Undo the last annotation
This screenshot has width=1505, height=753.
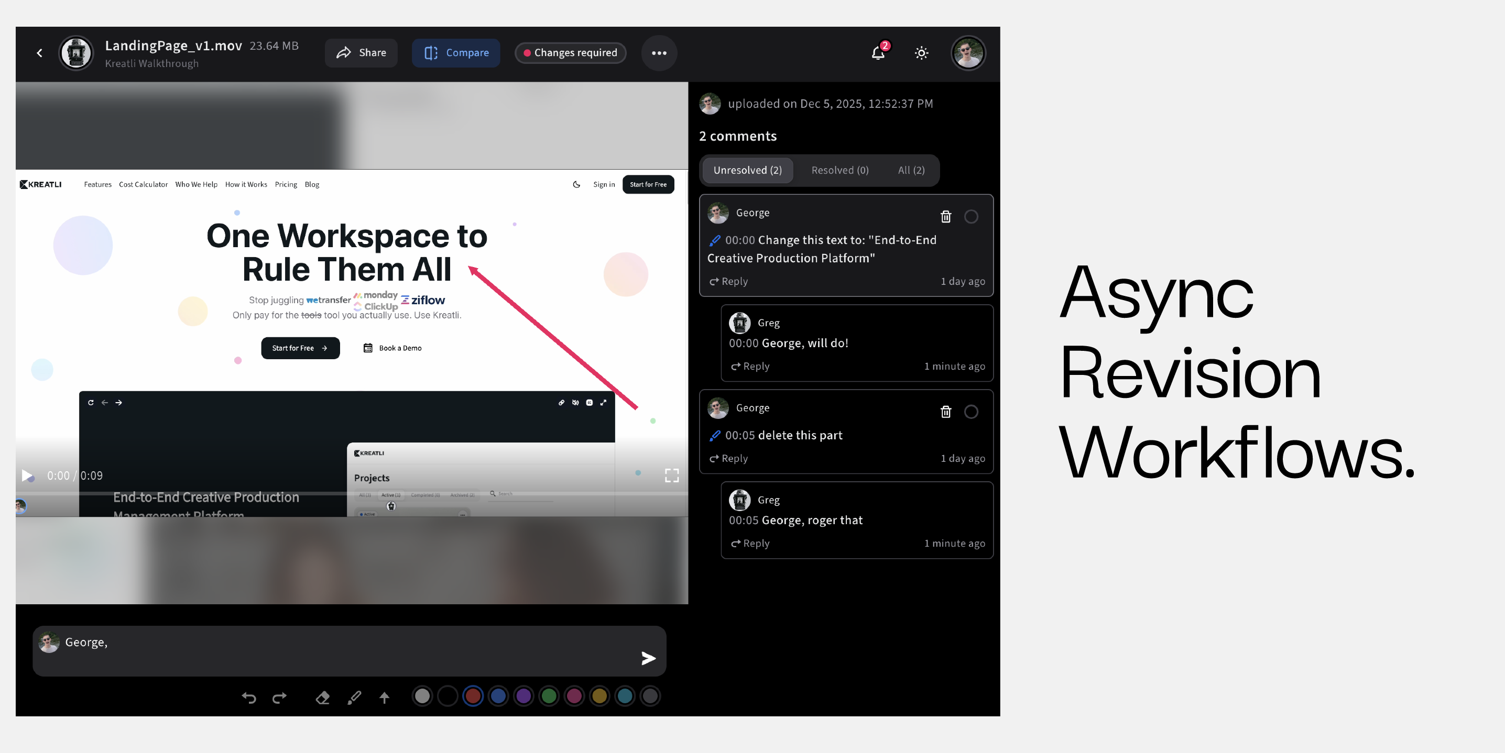point(249,697)
